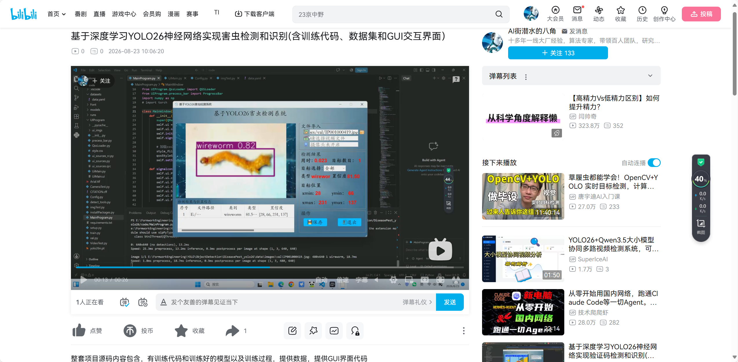
Task: Open 游戏中心 in the top navigation
Action: (x=124, y=14)
